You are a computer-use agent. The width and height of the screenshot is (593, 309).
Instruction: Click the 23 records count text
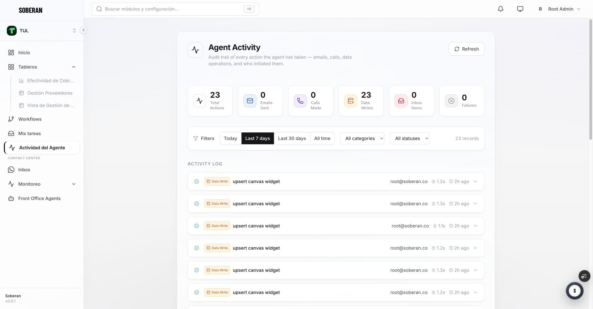tap(467, 138)
